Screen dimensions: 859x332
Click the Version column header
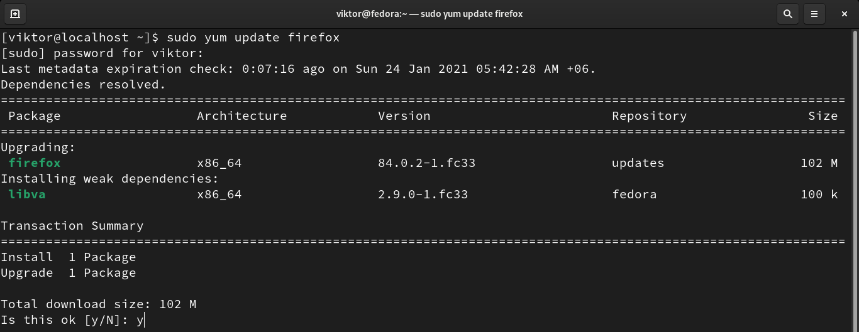(404, 116)
